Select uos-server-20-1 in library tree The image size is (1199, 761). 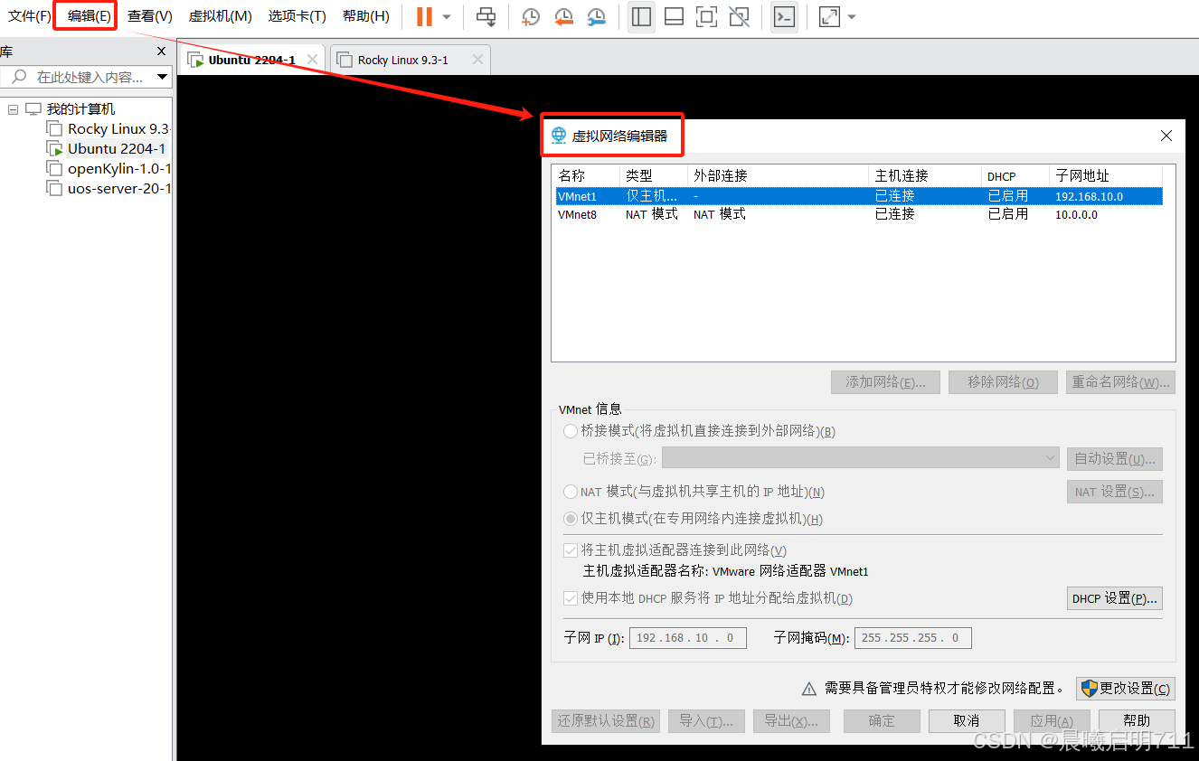pyautogui.click(x=119, y=189)
